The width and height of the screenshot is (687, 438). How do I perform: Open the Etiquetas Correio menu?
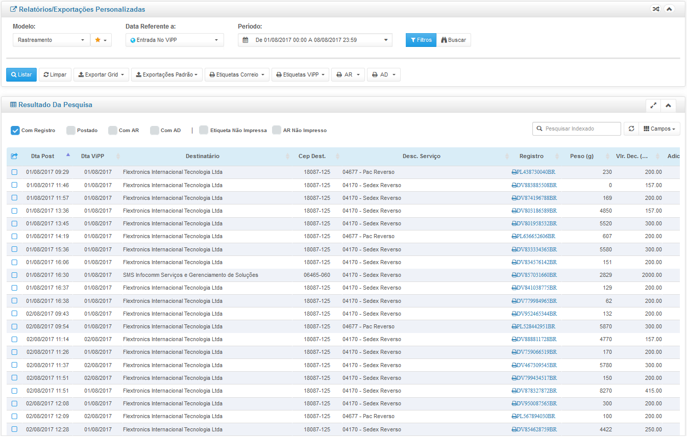pos(237,74)
